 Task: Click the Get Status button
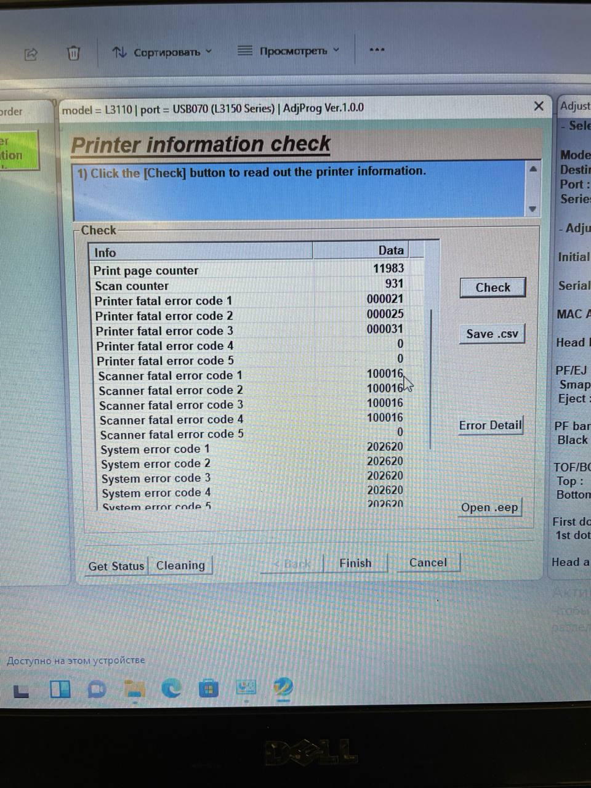tap(116, 566)
